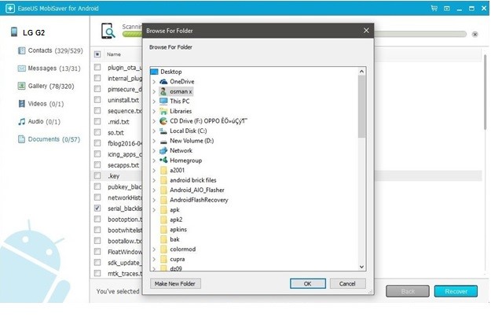The image size is (491, 325).
Task: Uncheck the serial_blacklist file checkbox
Action: (x=97, y=209)
